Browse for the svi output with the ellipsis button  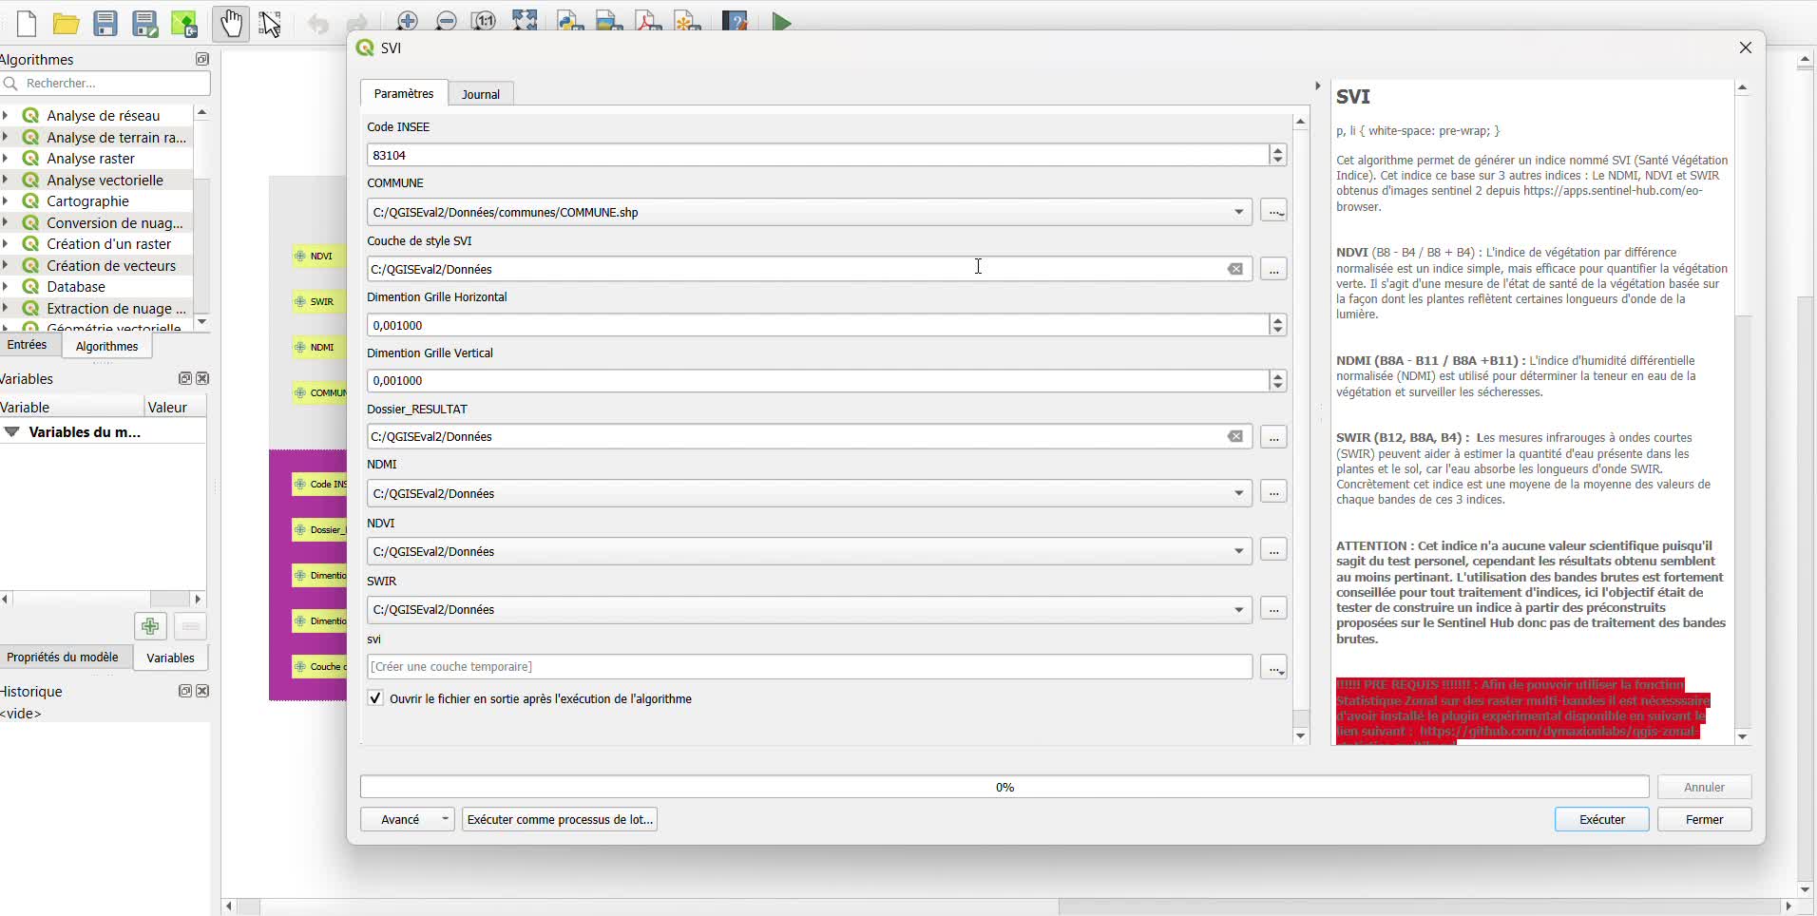click(x=1273, y=667)
